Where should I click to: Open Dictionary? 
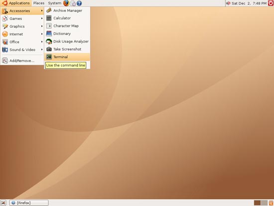pyautogui.click(x=67, y=33)
